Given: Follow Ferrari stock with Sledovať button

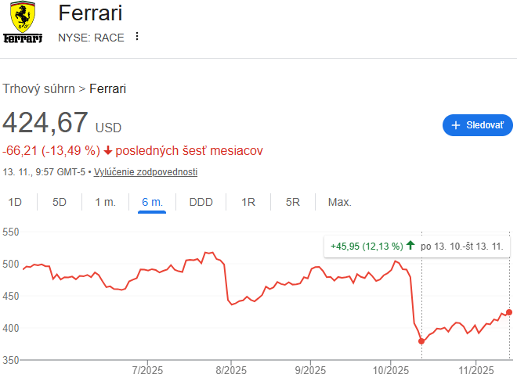Looking at the screenshot, I should [478, 125].
